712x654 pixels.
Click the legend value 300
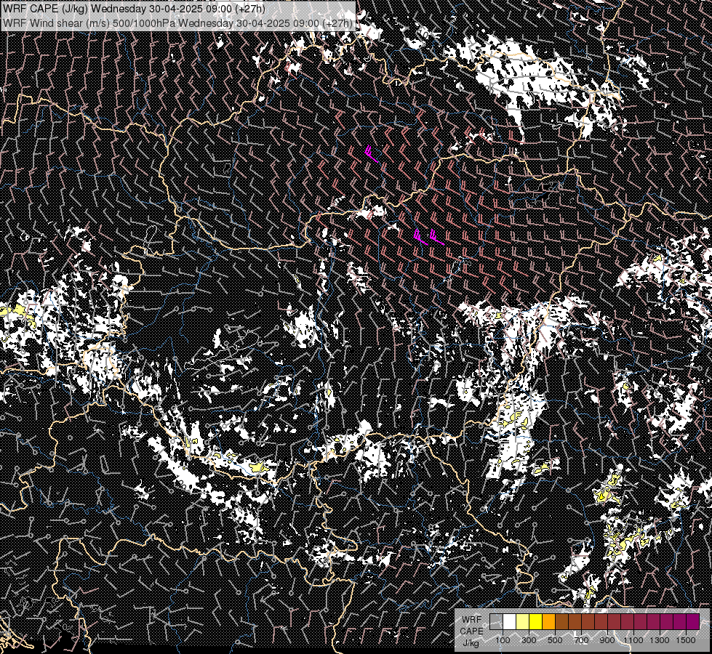(529, 640)
